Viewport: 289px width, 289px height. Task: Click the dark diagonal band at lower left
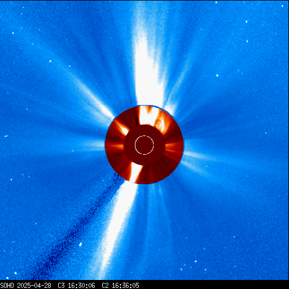75,230
